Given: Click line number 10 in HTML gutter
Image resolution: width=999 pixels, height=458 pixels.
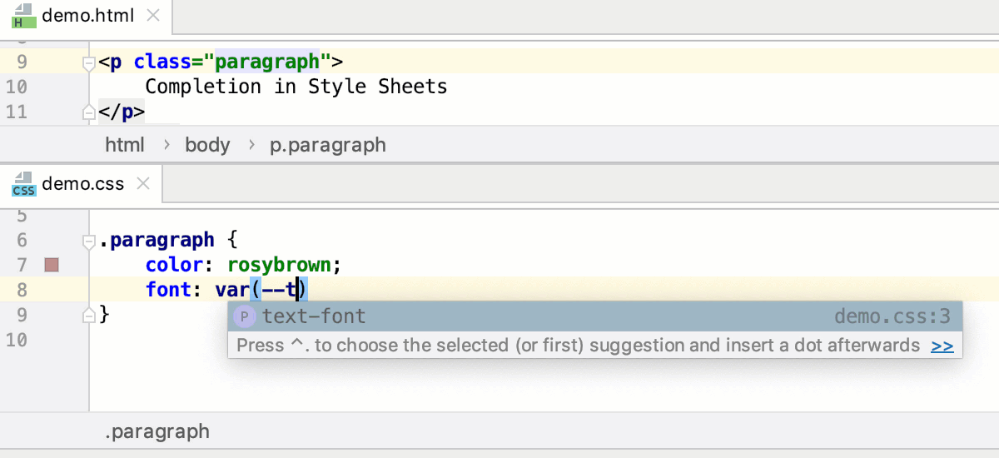Looking at the screenshot, I should pyautogui.click(x=17, y=87).
